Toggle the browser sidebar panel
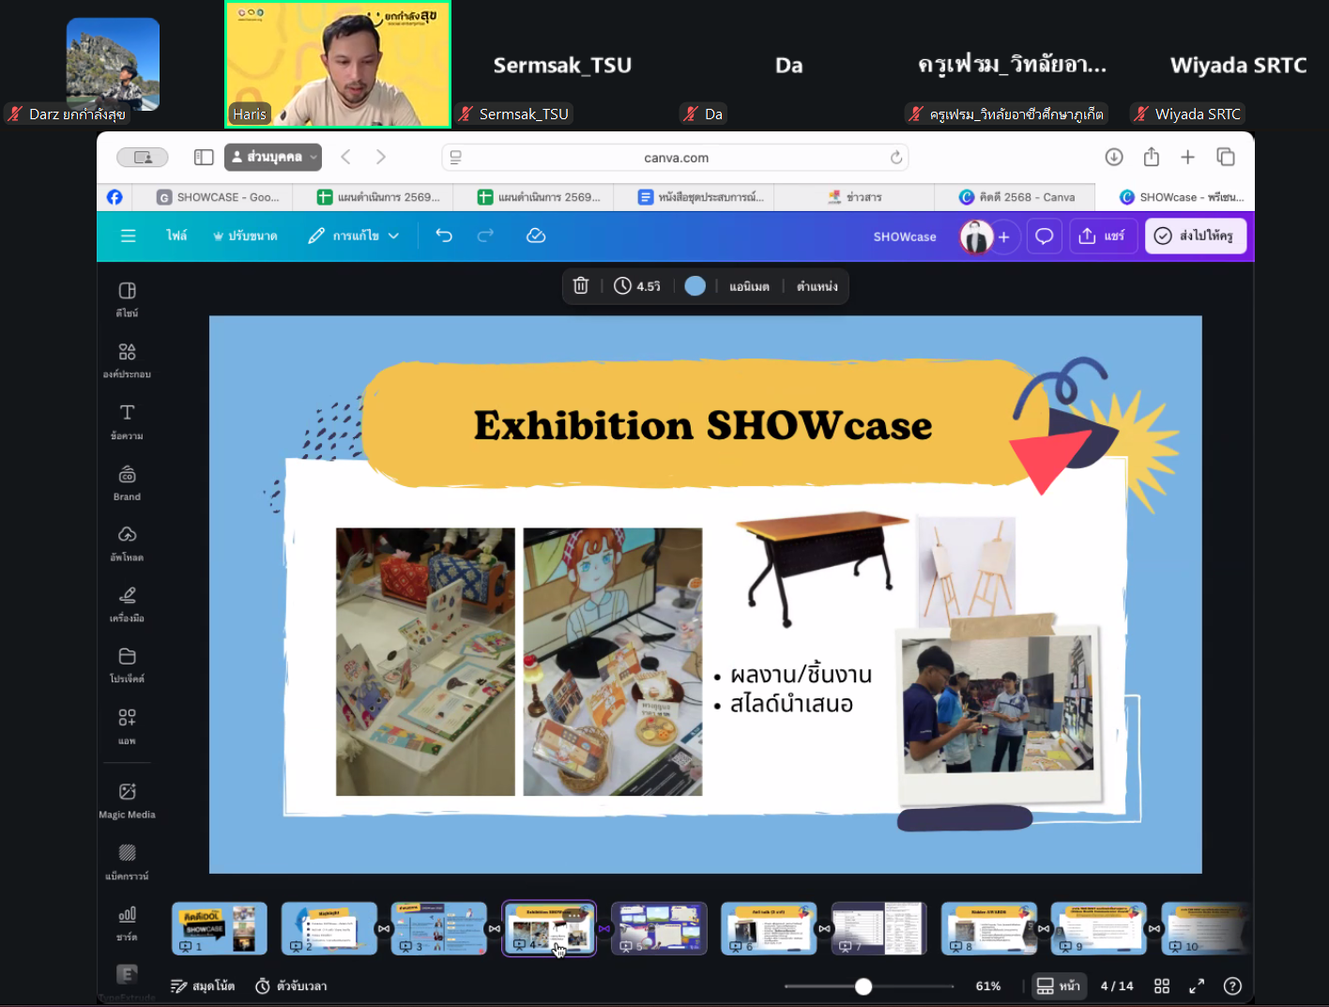This screenshot has height=1007, width=1329. [204, 158]
